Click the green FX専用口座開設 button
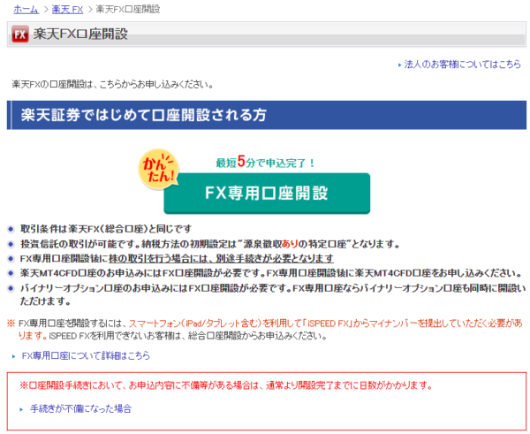 267,194
